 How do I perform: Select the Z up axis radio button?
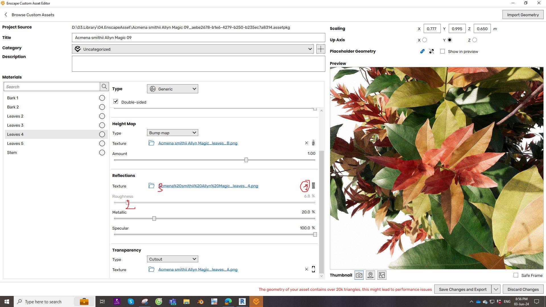point(475,40)
